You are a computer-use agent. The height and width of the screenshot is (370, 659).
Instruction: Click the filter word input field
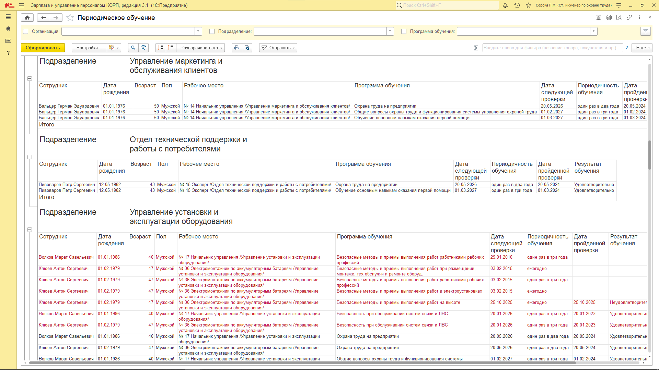(552, 48)
